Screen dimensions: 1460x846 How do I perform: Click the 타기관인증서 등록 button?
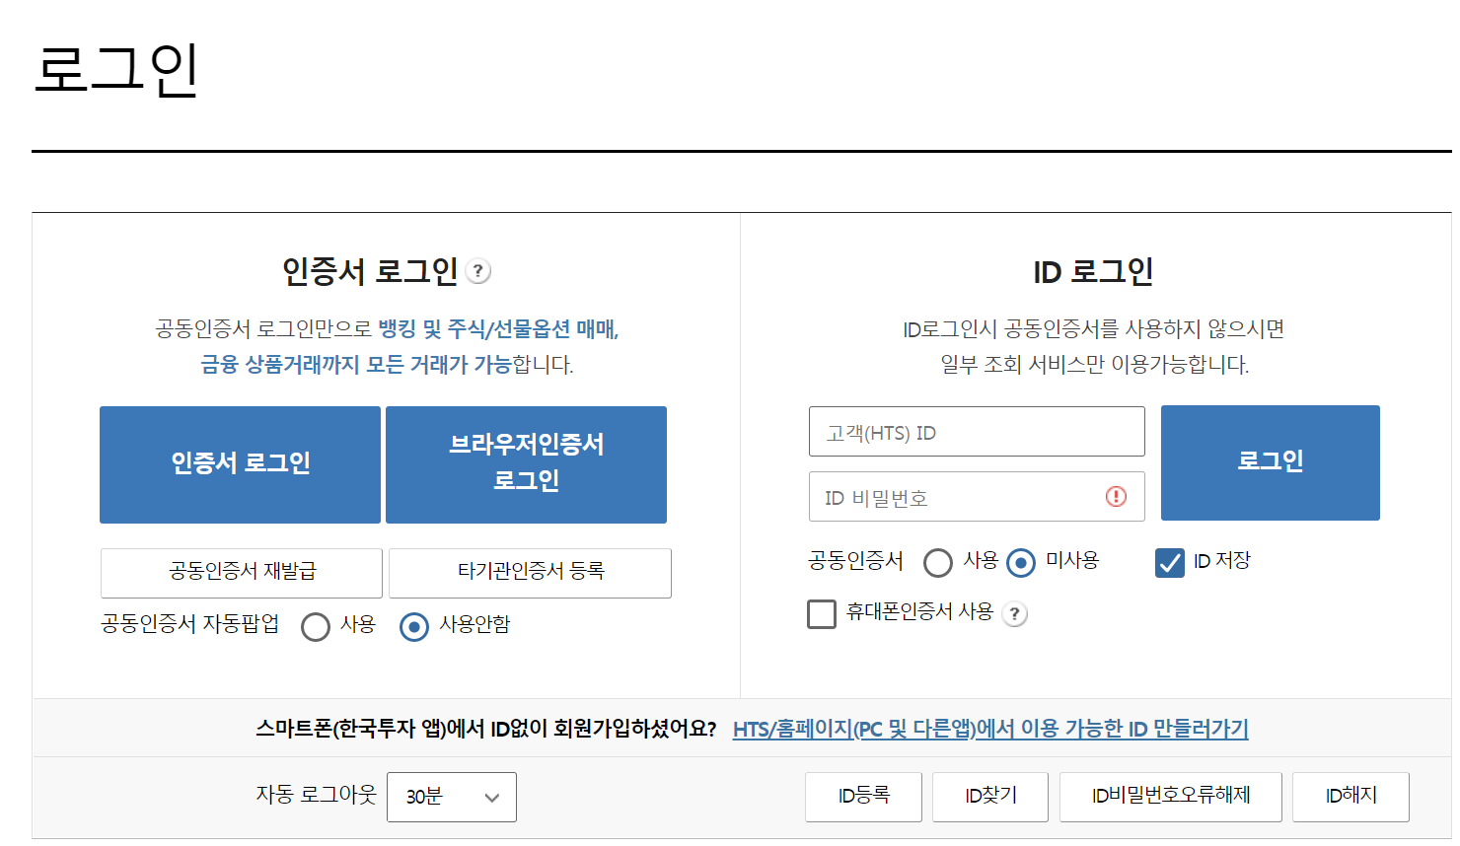point(530,573)
